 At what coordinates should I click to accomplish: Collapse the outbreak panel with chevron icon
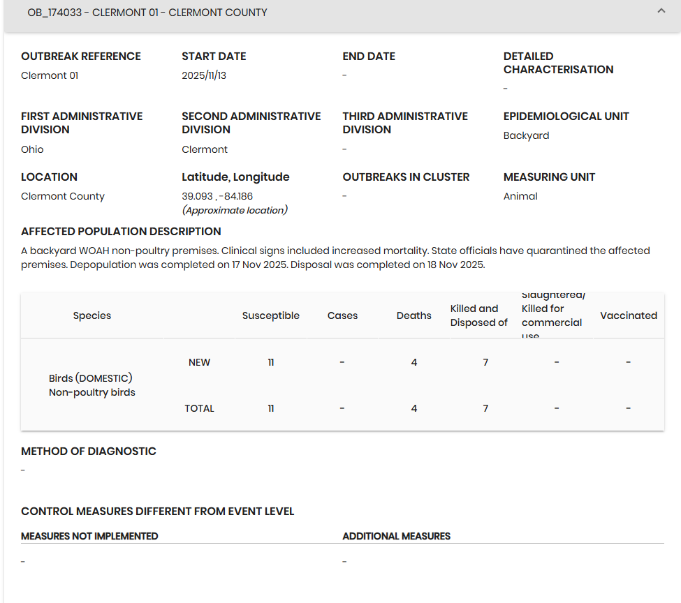tap(661, 11)
